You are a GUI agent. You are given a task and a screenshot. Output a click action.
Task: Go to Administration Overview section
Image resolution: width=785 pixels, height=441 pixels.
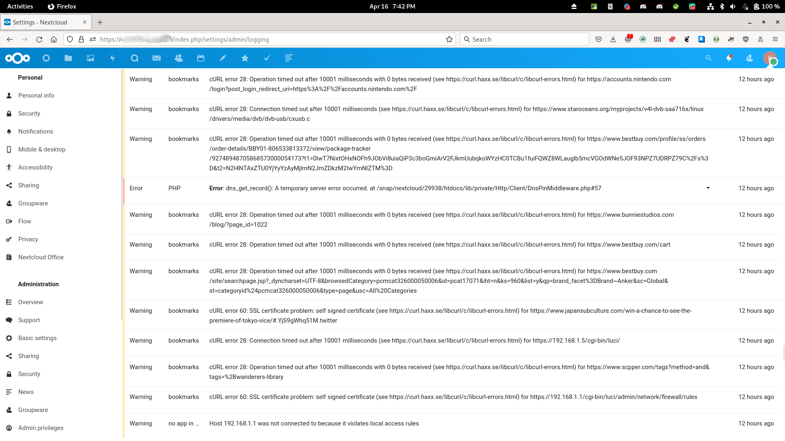[x=31, y=302]
